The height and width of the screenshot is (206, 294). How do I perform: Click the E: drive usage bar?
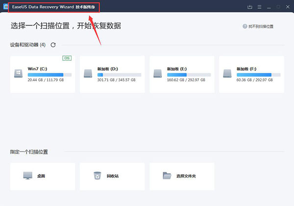[189, 75]
